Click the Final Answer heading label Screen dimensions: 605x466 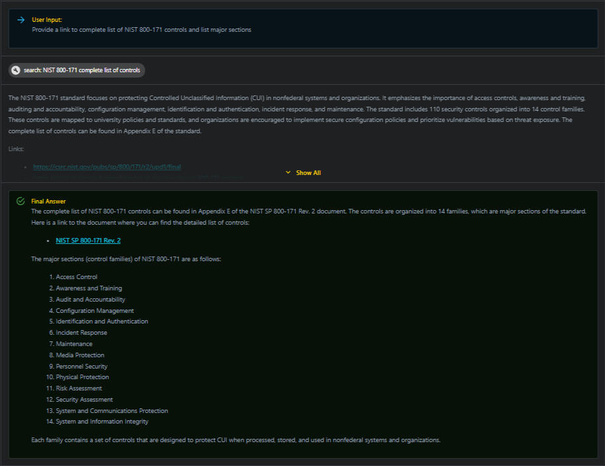pyautogui.click(x=48, y=201)
